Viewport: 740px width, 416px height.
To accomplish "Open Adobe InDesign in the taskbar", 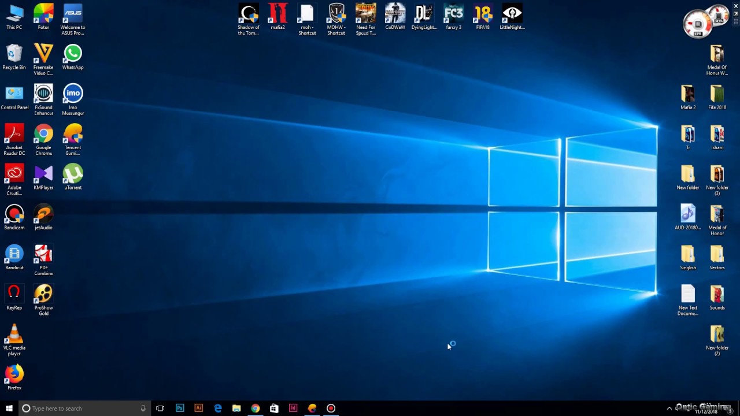I will click(x=293, y=408).
